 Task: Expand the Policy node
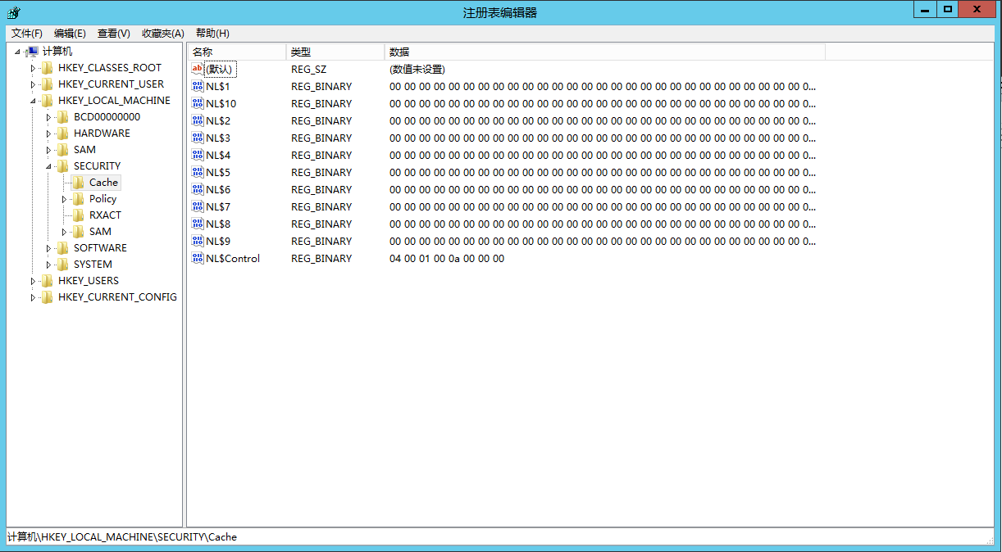(62, 198)
